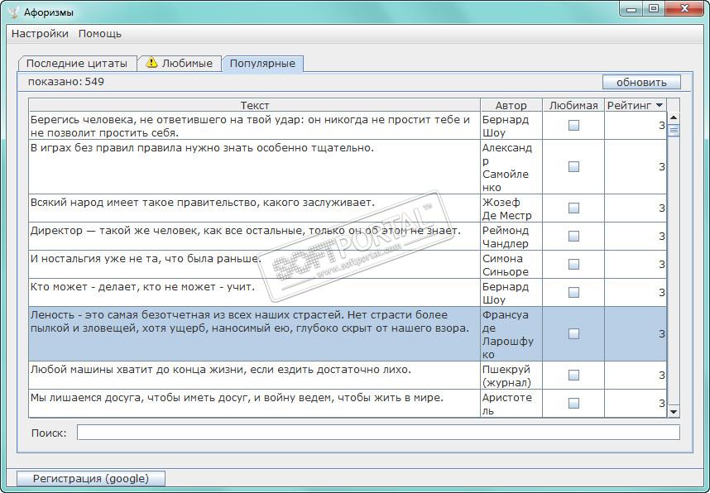Select quote 'Леность - это самая безотчетная'
The height and width of the screenshot is (493, 710).
255,333
